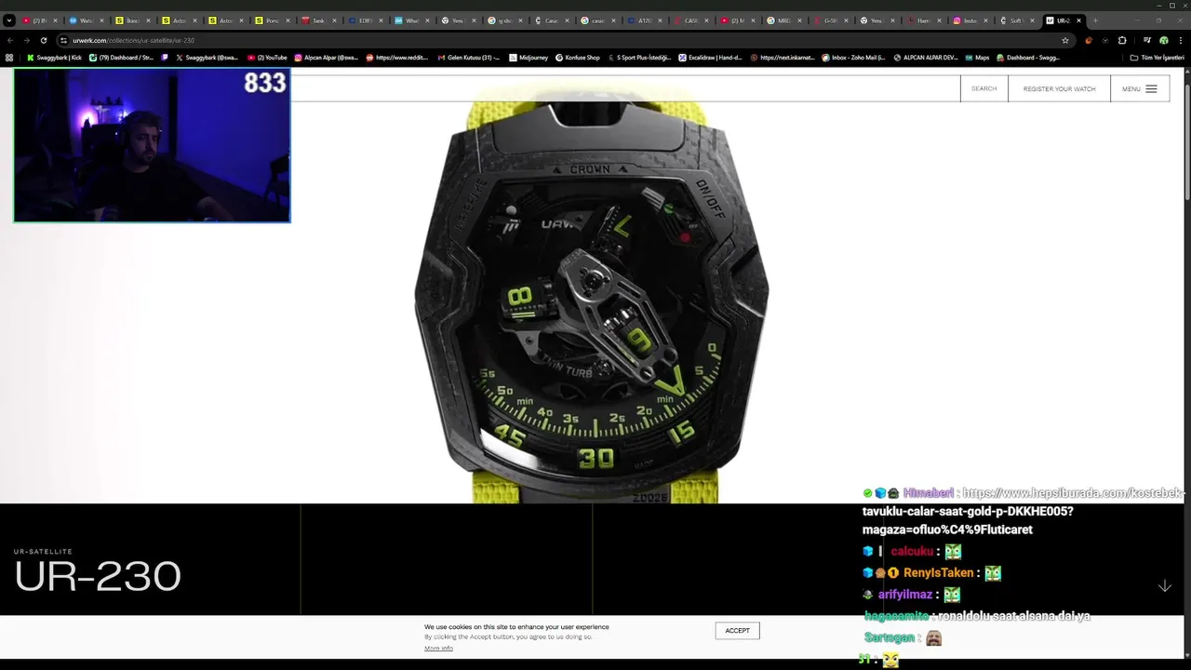
Task: View site information icon in address bar
Action: [63, 41]
